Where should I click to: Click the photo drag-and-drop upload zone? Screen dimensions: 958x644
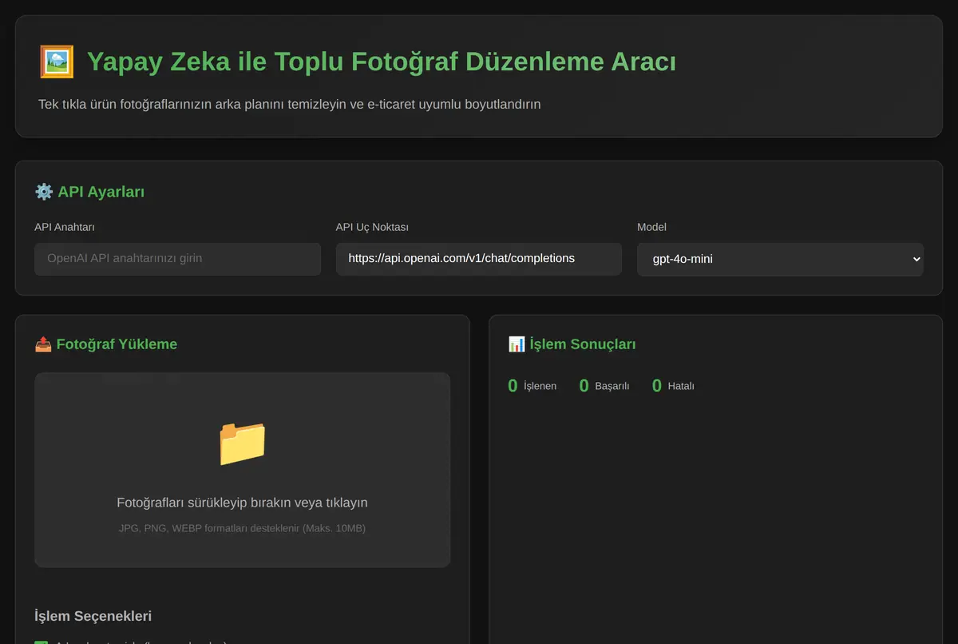pyautogui.click(x=242, y=470)
